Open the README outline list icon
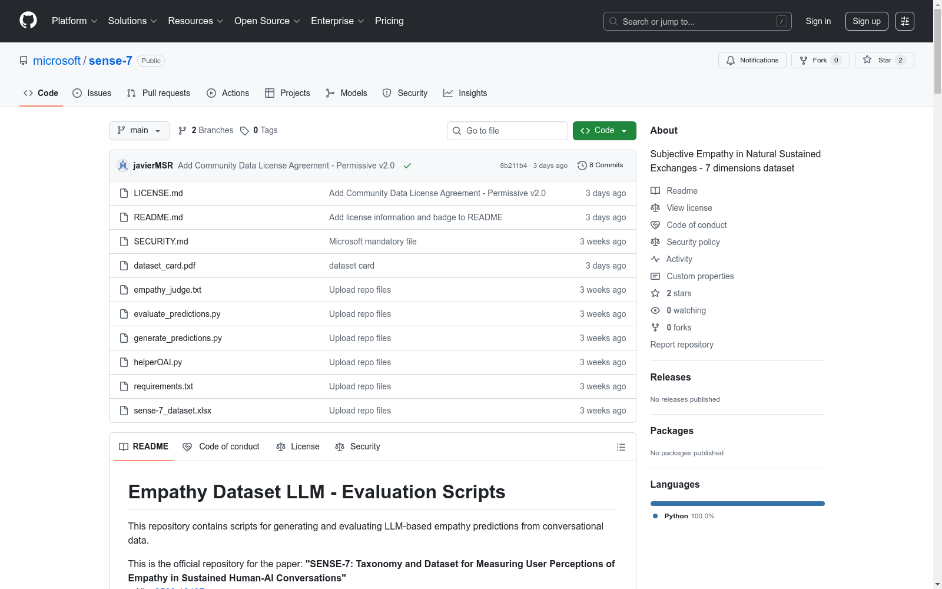This screenshot has height=589, width=942. [x=621, y=447]
